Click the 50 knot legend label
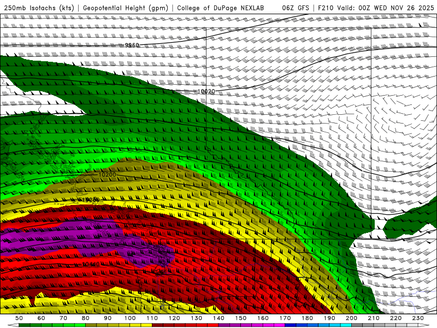This screenshot has height=328, width=437. pyautogui.click(x=19, y=318)
